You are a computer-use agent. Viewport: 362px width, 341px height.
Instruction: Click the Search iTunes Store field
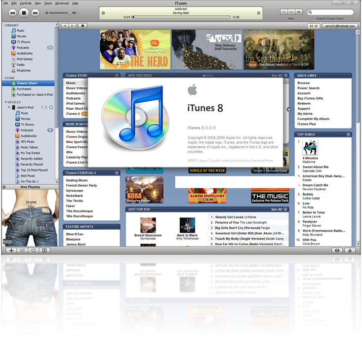(330, 12)
